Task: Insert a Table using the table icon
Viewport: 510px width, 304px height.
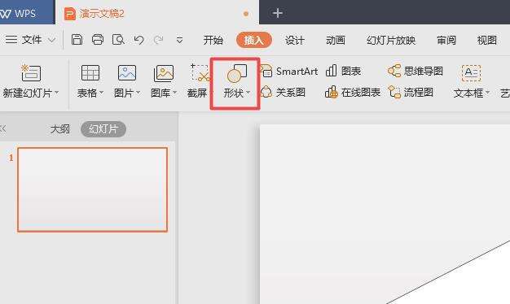Action: [90, 72]
